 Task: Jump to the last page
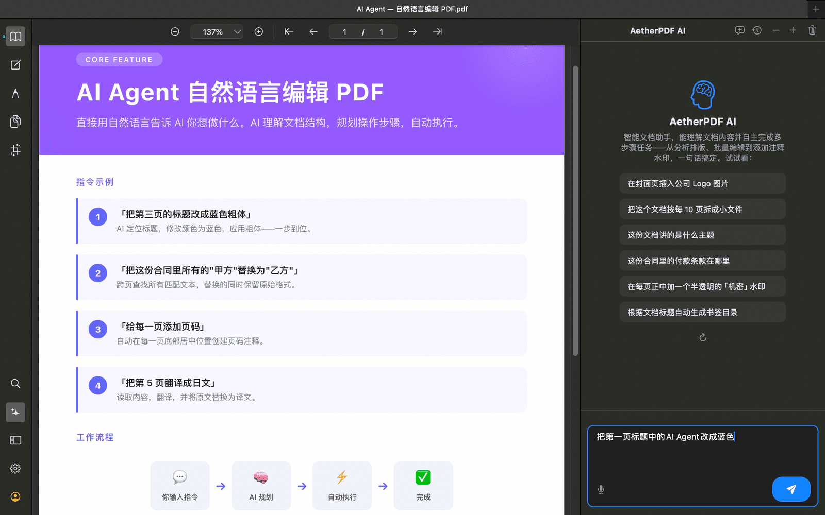[437, 31]
